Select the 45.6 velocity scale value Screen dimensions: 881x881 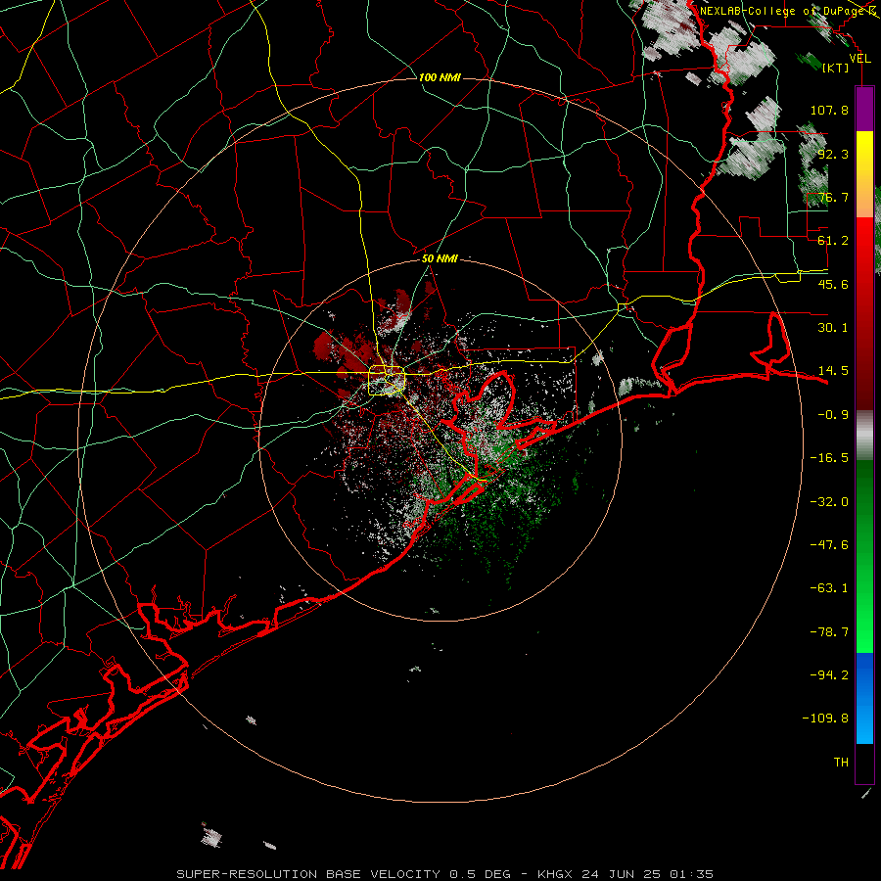point(833,284)
